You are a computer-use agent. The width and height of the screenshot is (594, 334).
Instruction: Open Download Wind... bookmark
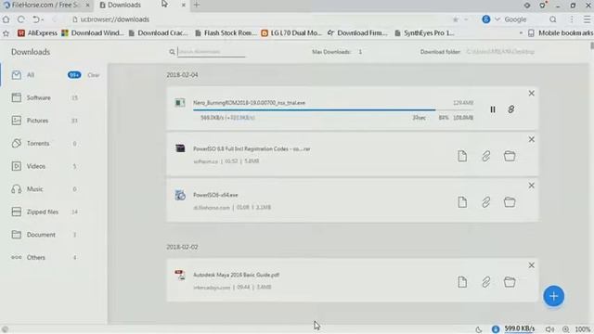(93, 33)
